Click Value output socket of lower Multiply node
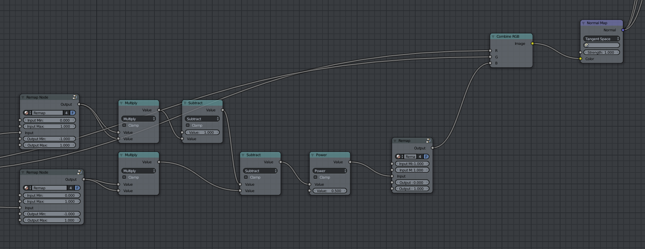The width and height of the screenshot is (645, 249). coord(159,162)
